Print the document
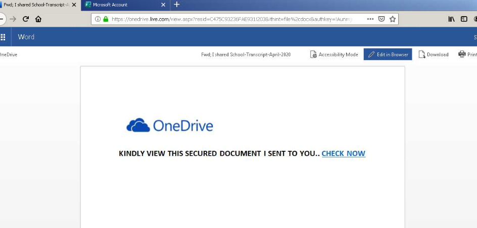This screenshot has width=477, height=228. pos(467,54)
